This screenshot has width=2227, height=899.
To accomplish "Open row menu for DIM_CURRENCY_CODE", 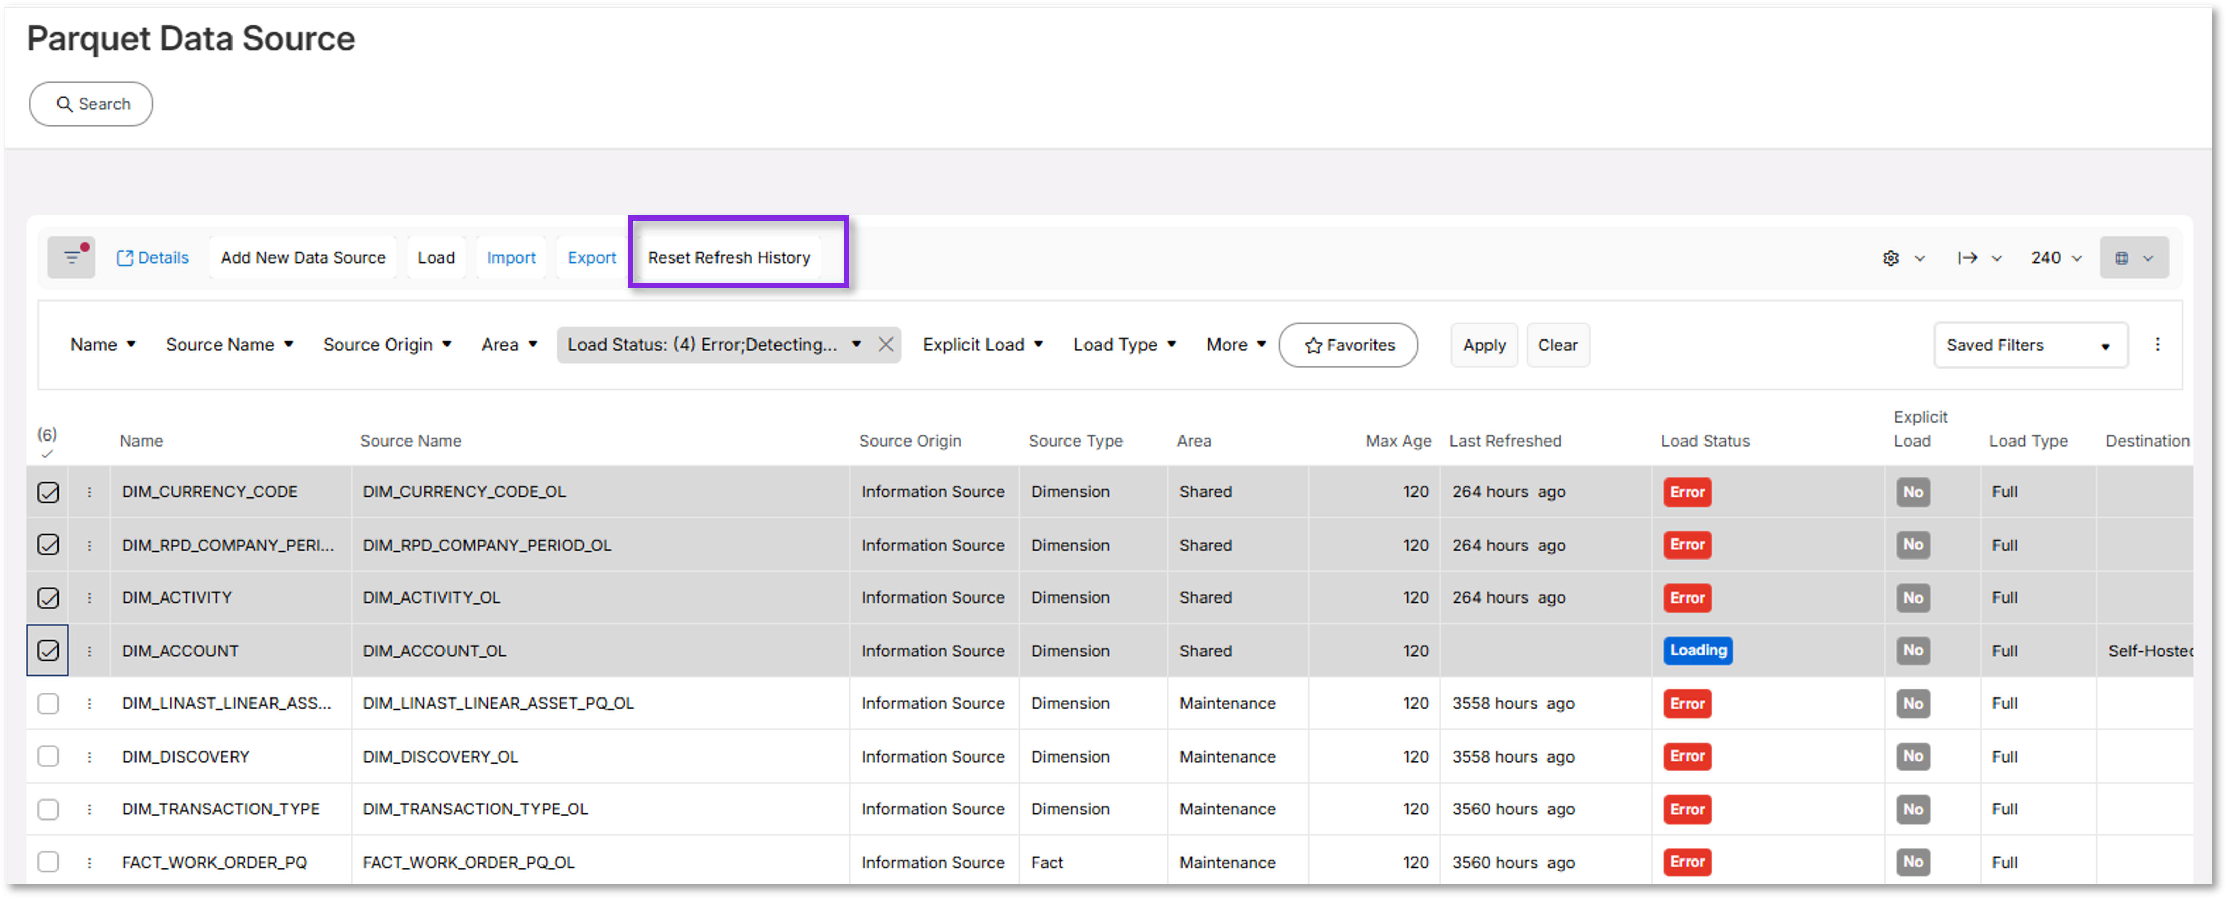I will tap(89, 492).
